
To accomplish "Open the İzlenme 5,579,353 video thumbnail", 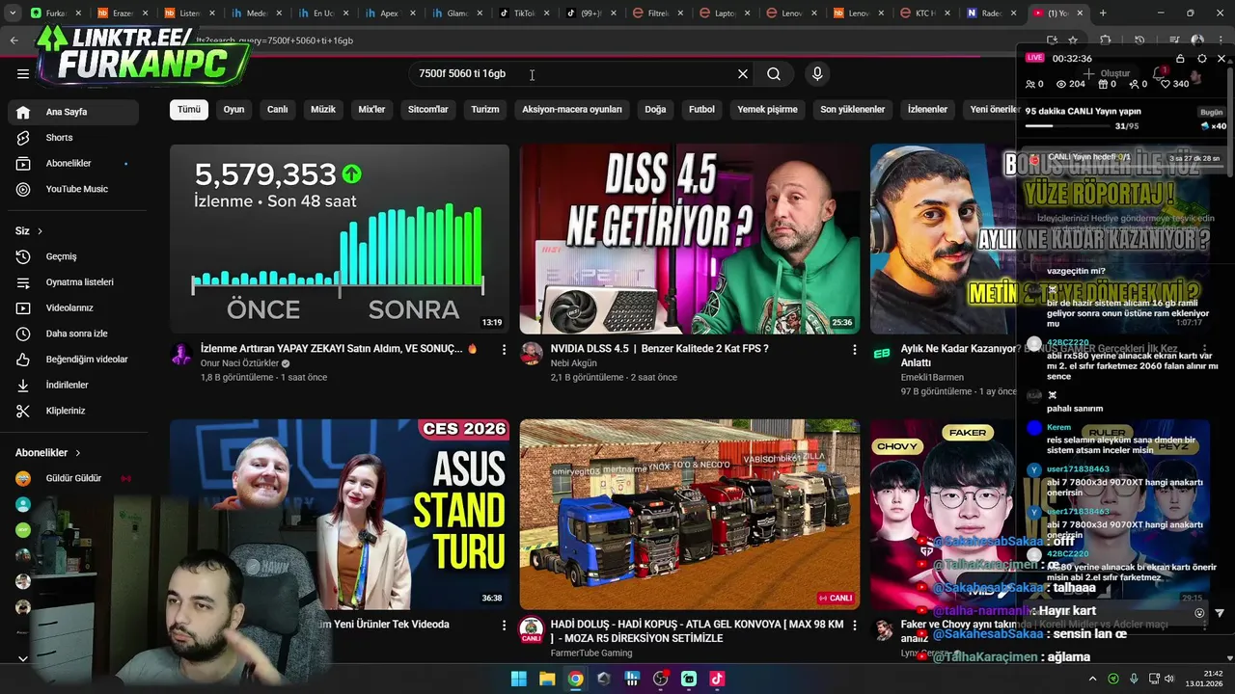I will pyautogui.click(x=340, y=239).
